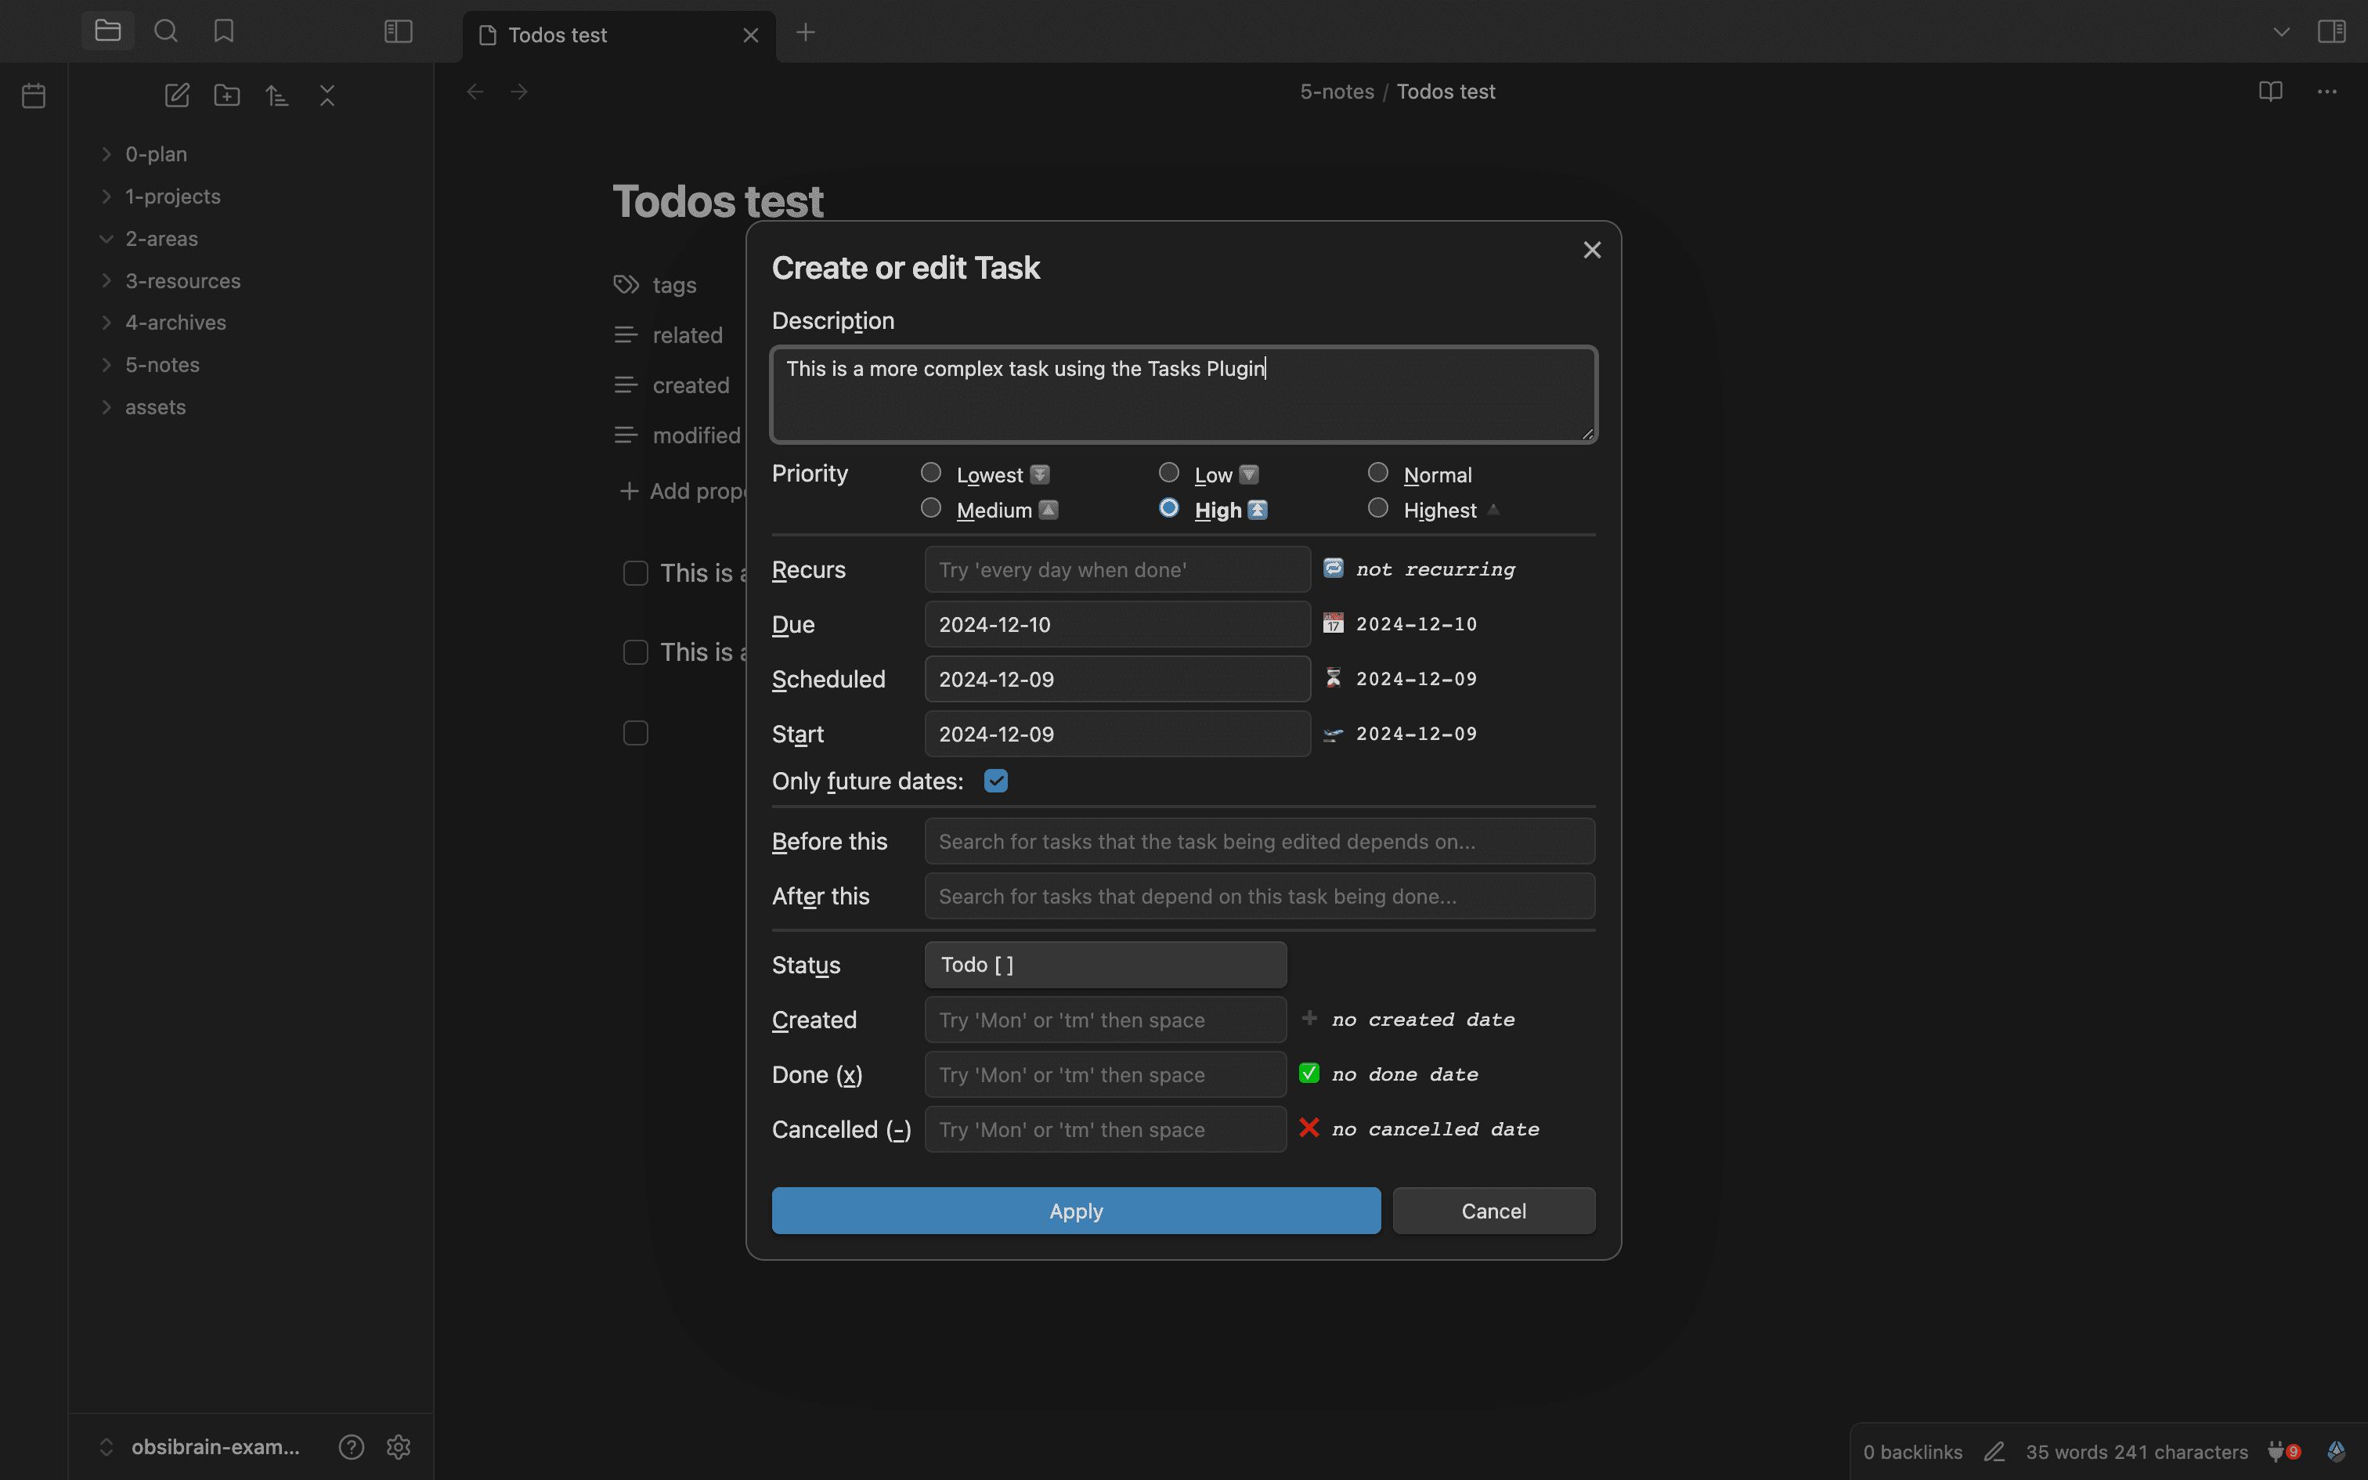Click the pencil edit mode icon in status bar
This screenshot has width=2368, height=1480.
pos(1994,1452)
